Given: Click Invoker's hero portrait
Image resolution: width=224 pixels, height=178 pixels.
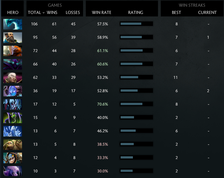Looking at the screenshot, I should (x=13, y=77).
